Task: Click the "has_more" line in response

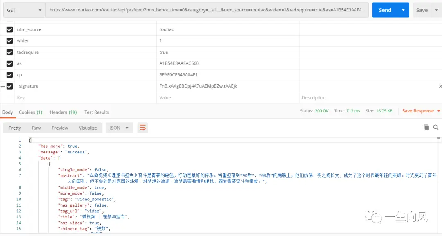Action: [59, 146]
